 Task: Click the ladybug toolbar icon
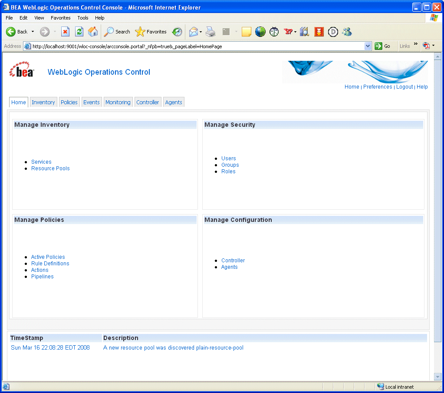[274, 32]
